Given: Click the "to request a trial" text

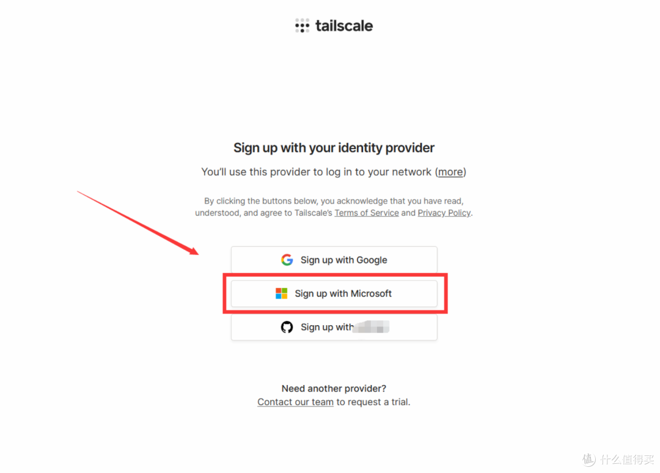Looking at the screenshot, I should (x=373, y=402).
